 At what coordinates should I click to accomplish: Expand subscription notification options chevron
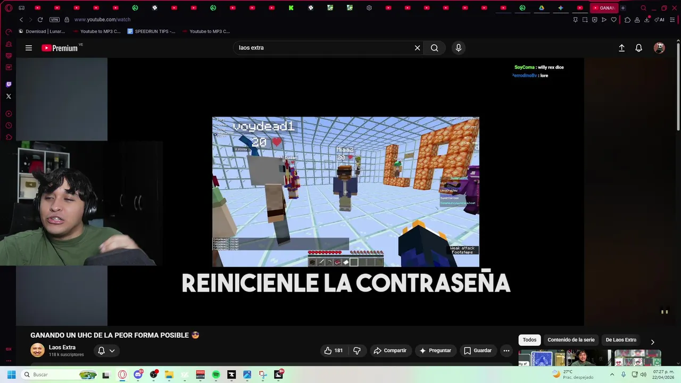pyautogui.click(x=112, y=351)
